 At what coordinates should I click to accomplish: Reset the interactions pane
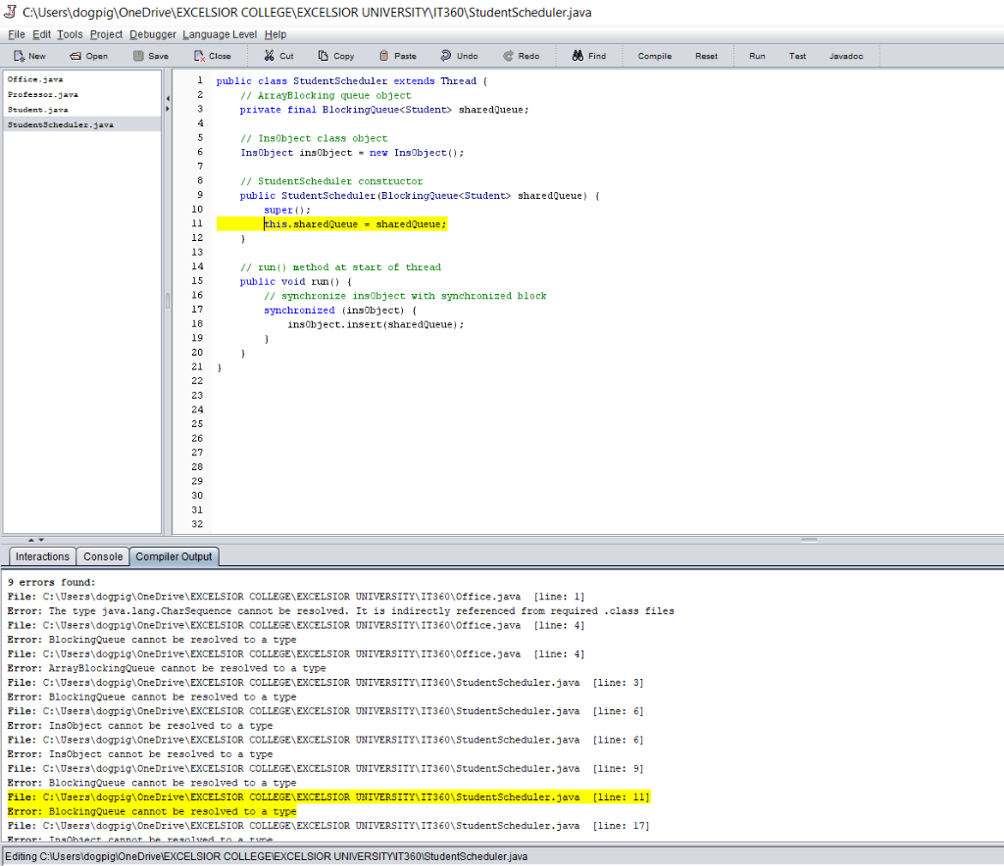pyautogui.click(x=706, y=56)
